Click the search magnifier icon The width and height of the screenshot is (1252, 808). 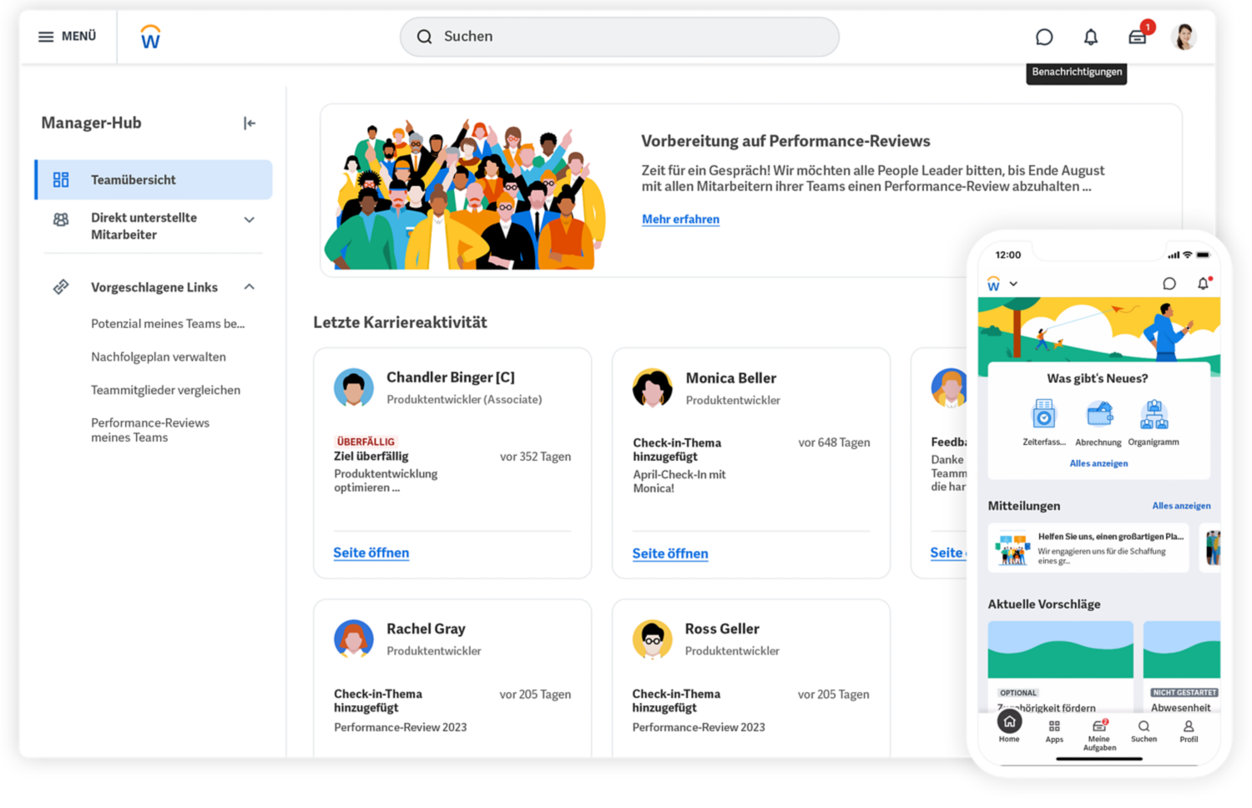pyautogui.click(x=424, y=37)
